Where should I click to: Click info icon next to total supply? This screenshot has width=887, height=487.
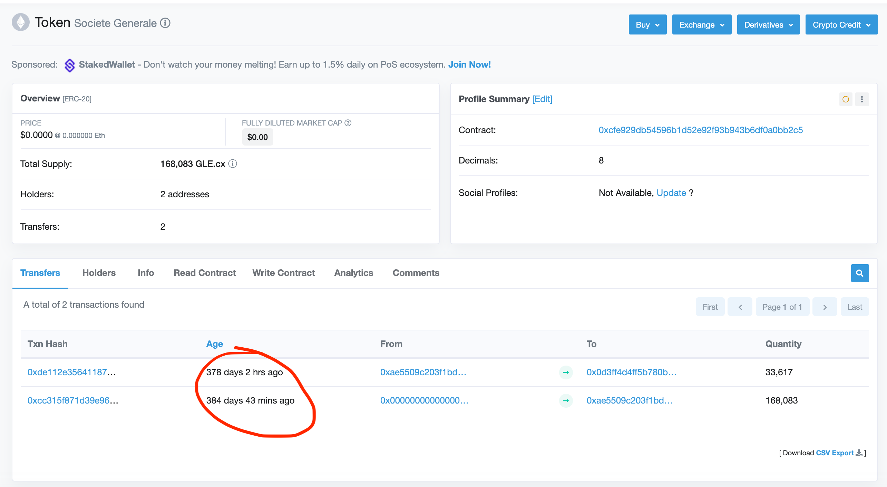233,163
